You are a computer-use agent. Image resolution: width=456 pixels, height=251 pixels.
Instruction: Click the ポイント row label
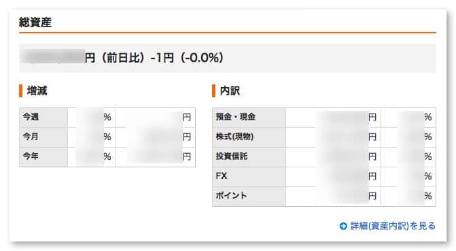pos(231,196)
